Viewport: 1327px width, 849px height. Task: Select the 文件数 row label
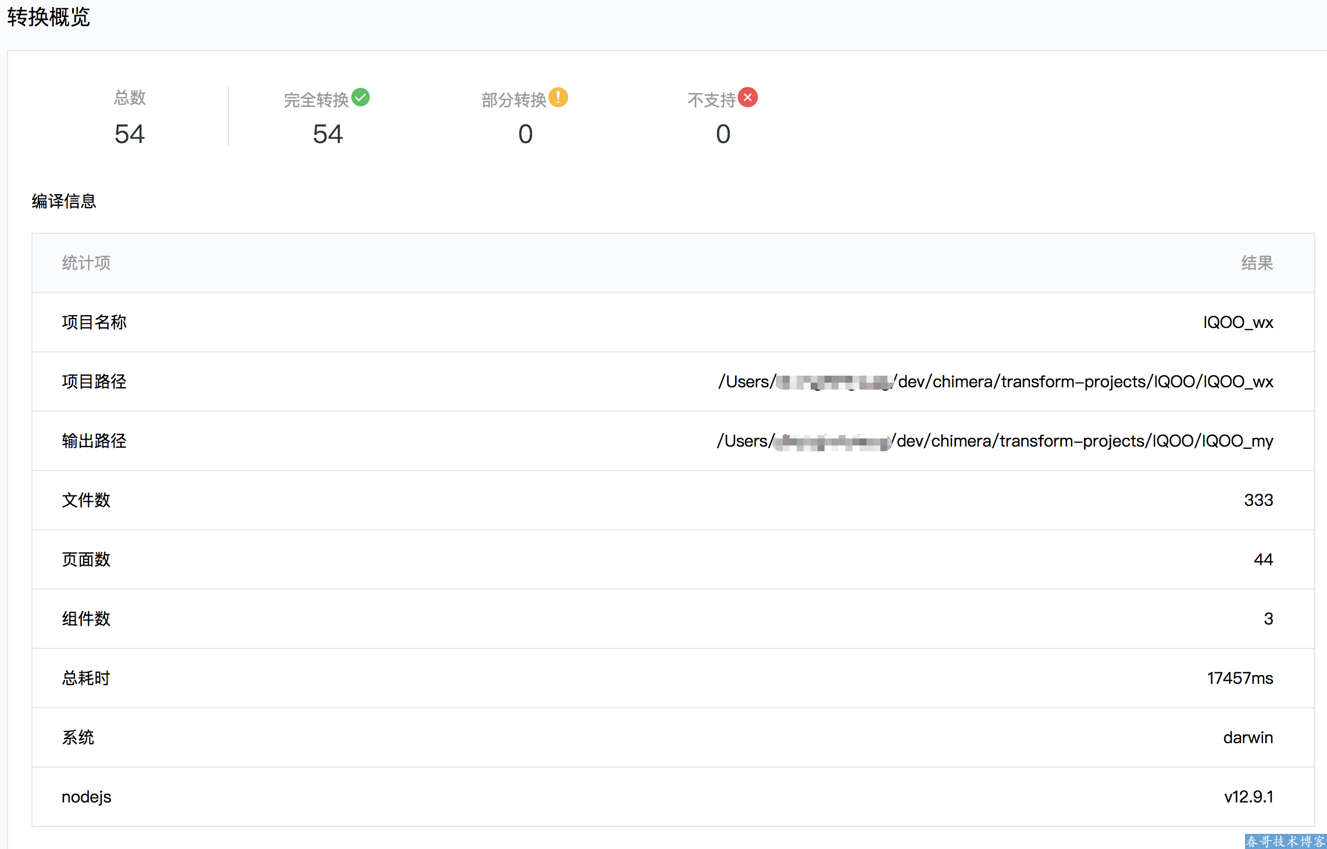(86, 500)
